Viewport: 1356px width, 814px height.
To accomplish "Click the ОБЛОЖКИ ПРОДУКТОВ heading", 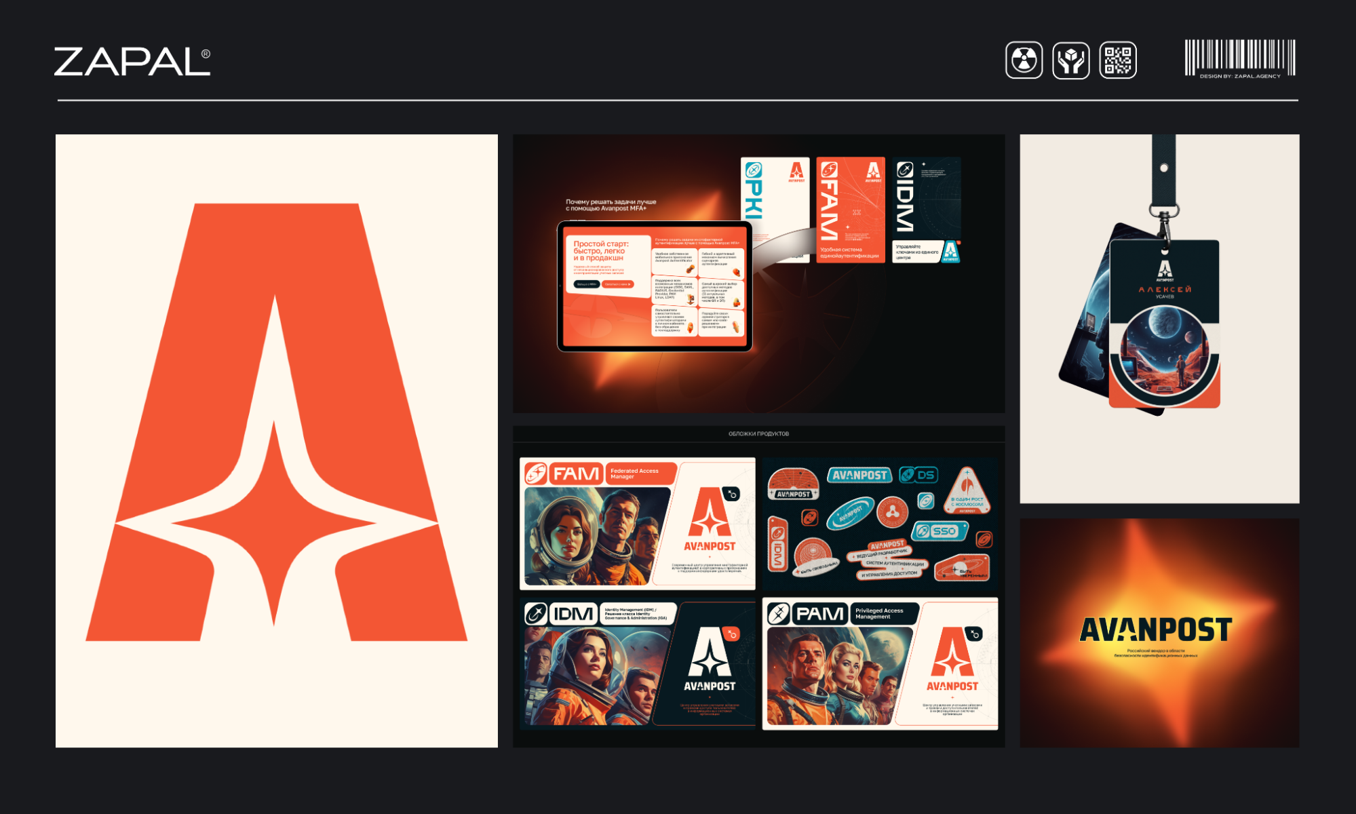I will (758, 433).
